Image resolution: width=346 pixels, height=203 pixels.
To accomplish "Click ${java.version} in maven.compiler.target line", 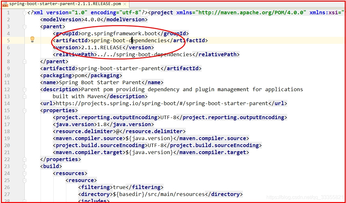I will pos(149,152).
